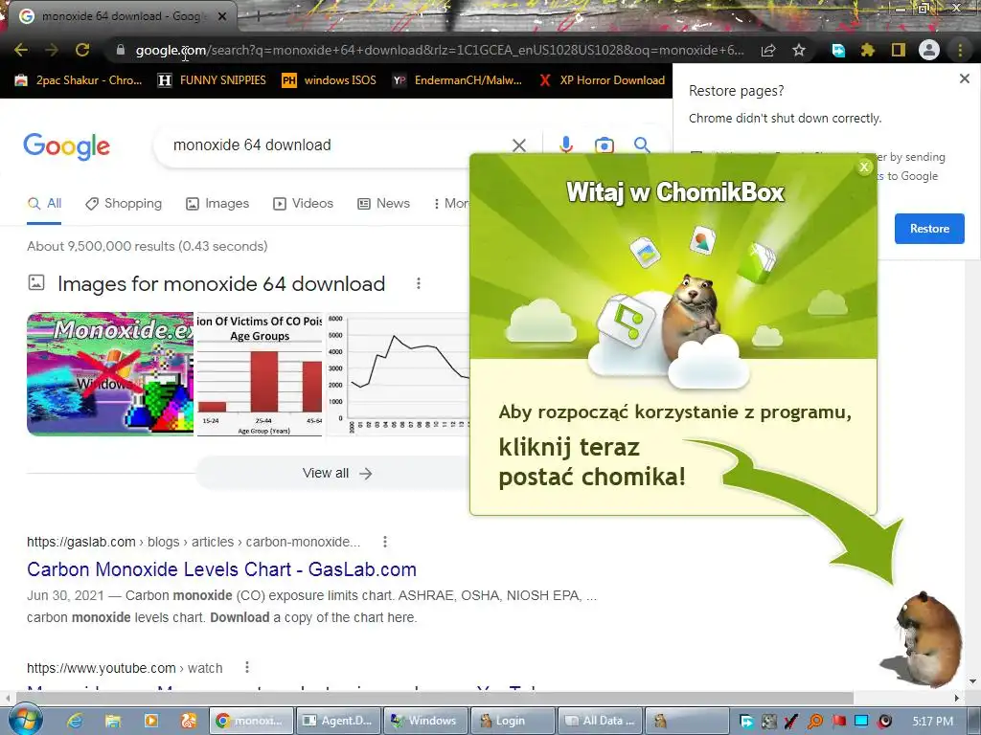Image resolution: width=981 pixels, height=735 pixels.
Task: Click the browser back arrow
Action: coord(21,50)
